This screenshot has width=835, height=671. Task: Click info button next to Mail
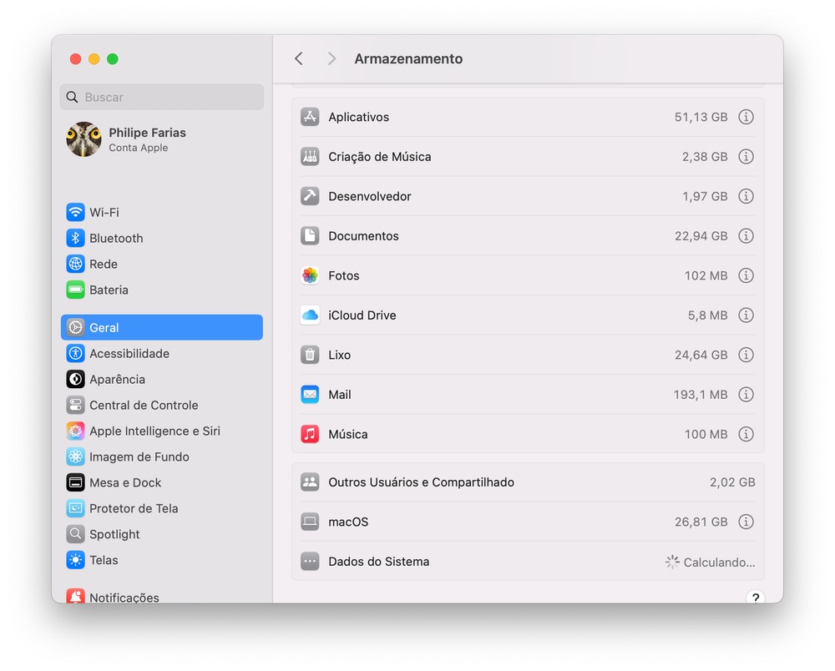point(746,395)
